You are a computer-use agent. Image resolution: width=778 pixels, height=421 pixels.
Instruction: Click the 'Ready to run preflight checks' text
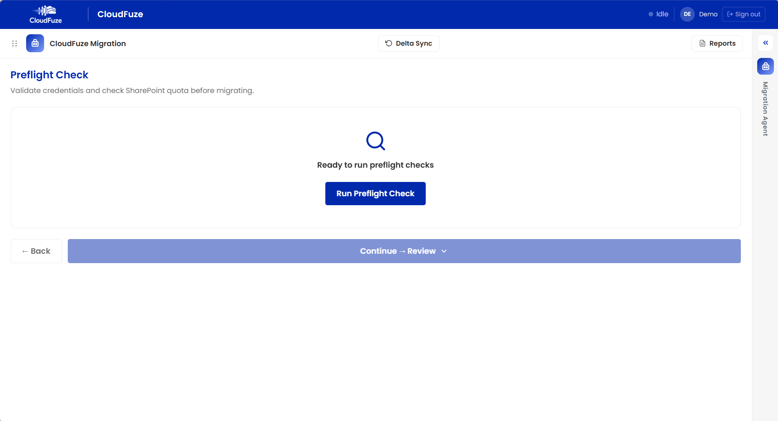pyautogui.click(x=376, y=165)
